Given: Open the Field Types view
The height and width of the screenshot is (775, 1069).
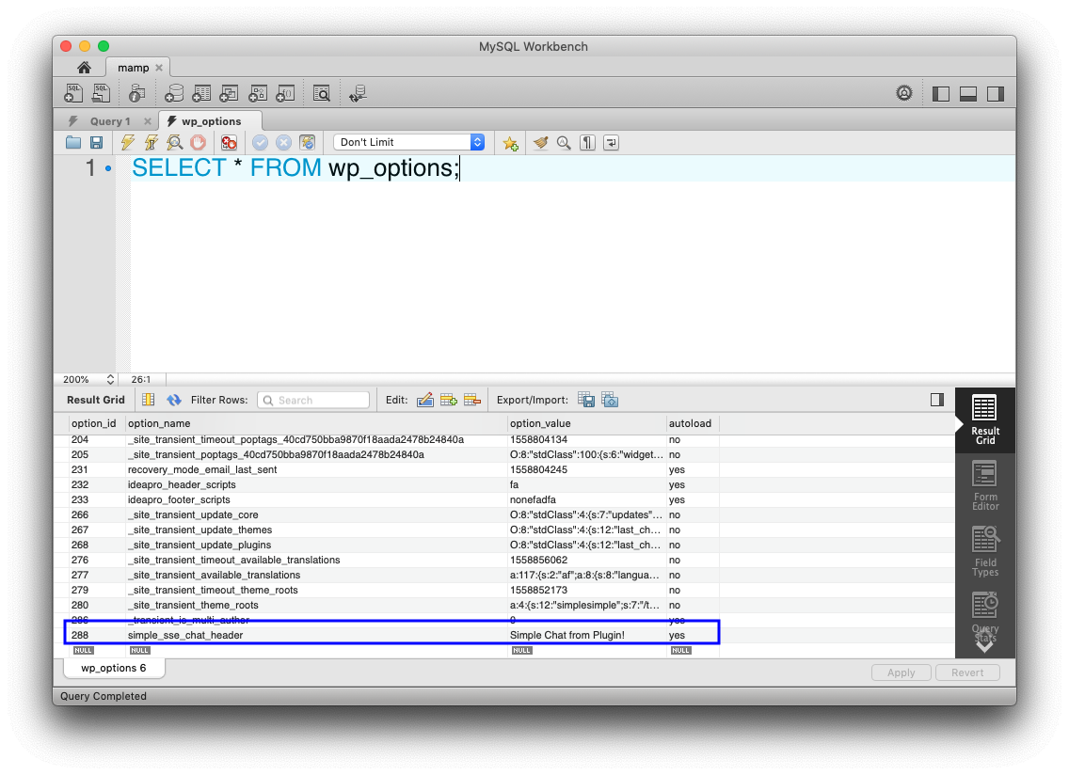Looking at the screenshot, I should (x=985, y=551).
